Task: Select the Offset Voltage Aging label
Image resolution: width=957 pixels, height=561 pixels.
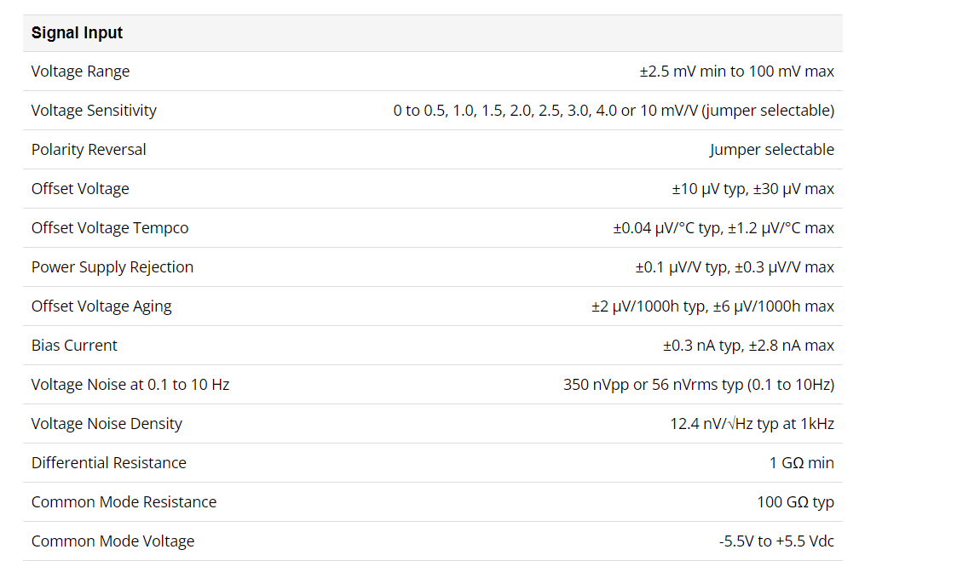Action: (x=101, y=306)
